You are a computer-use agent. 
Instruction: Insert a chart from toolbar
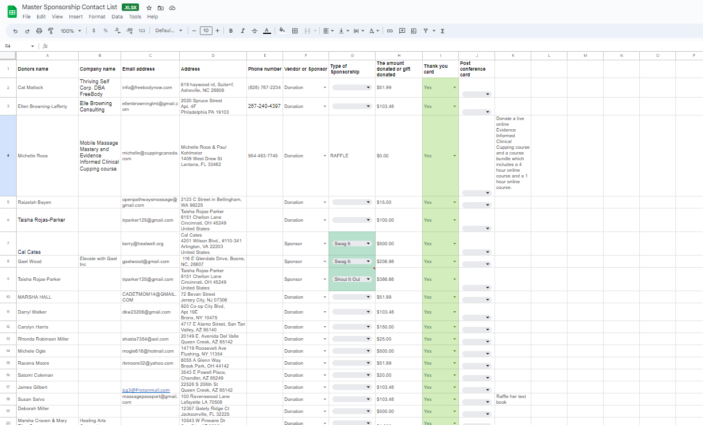pyautogui.click(x=414, y=31)
